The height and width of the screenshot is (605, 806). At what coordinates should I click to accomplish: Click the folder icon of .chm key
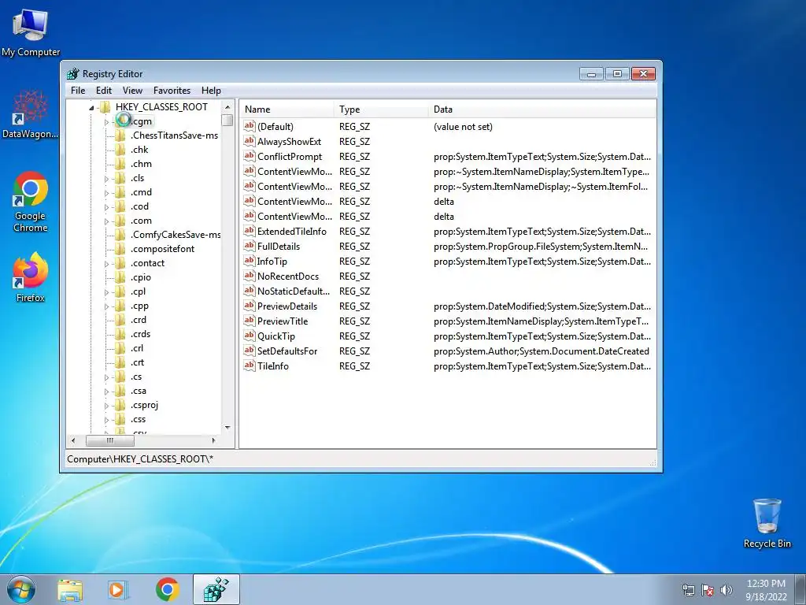[x=120, y=164]
